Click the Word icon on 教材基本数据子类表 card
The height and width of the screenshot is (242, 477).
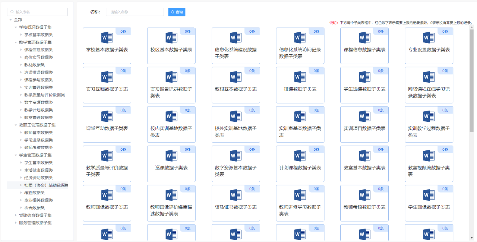pos(236,77)
